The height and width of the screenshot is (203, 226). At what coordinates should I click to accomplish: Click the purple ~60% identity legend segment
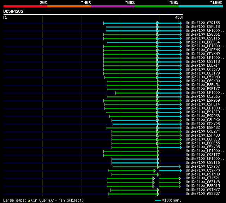113,6
